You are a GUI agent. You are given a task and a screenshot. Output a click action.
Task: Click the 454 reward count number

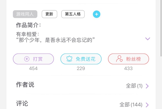click(x=33, y=69)
